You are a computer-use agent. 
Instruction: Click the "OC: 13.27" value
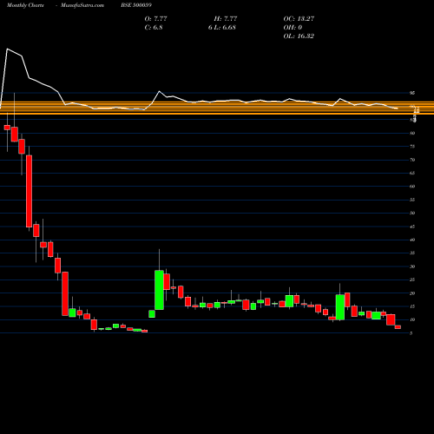[299, 19]
